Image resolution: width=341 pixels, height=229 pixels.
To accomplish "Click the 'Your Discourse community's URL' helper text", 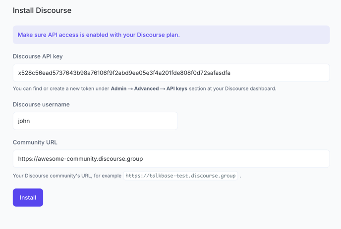I will pyautogui.click(x=67, y=176).
